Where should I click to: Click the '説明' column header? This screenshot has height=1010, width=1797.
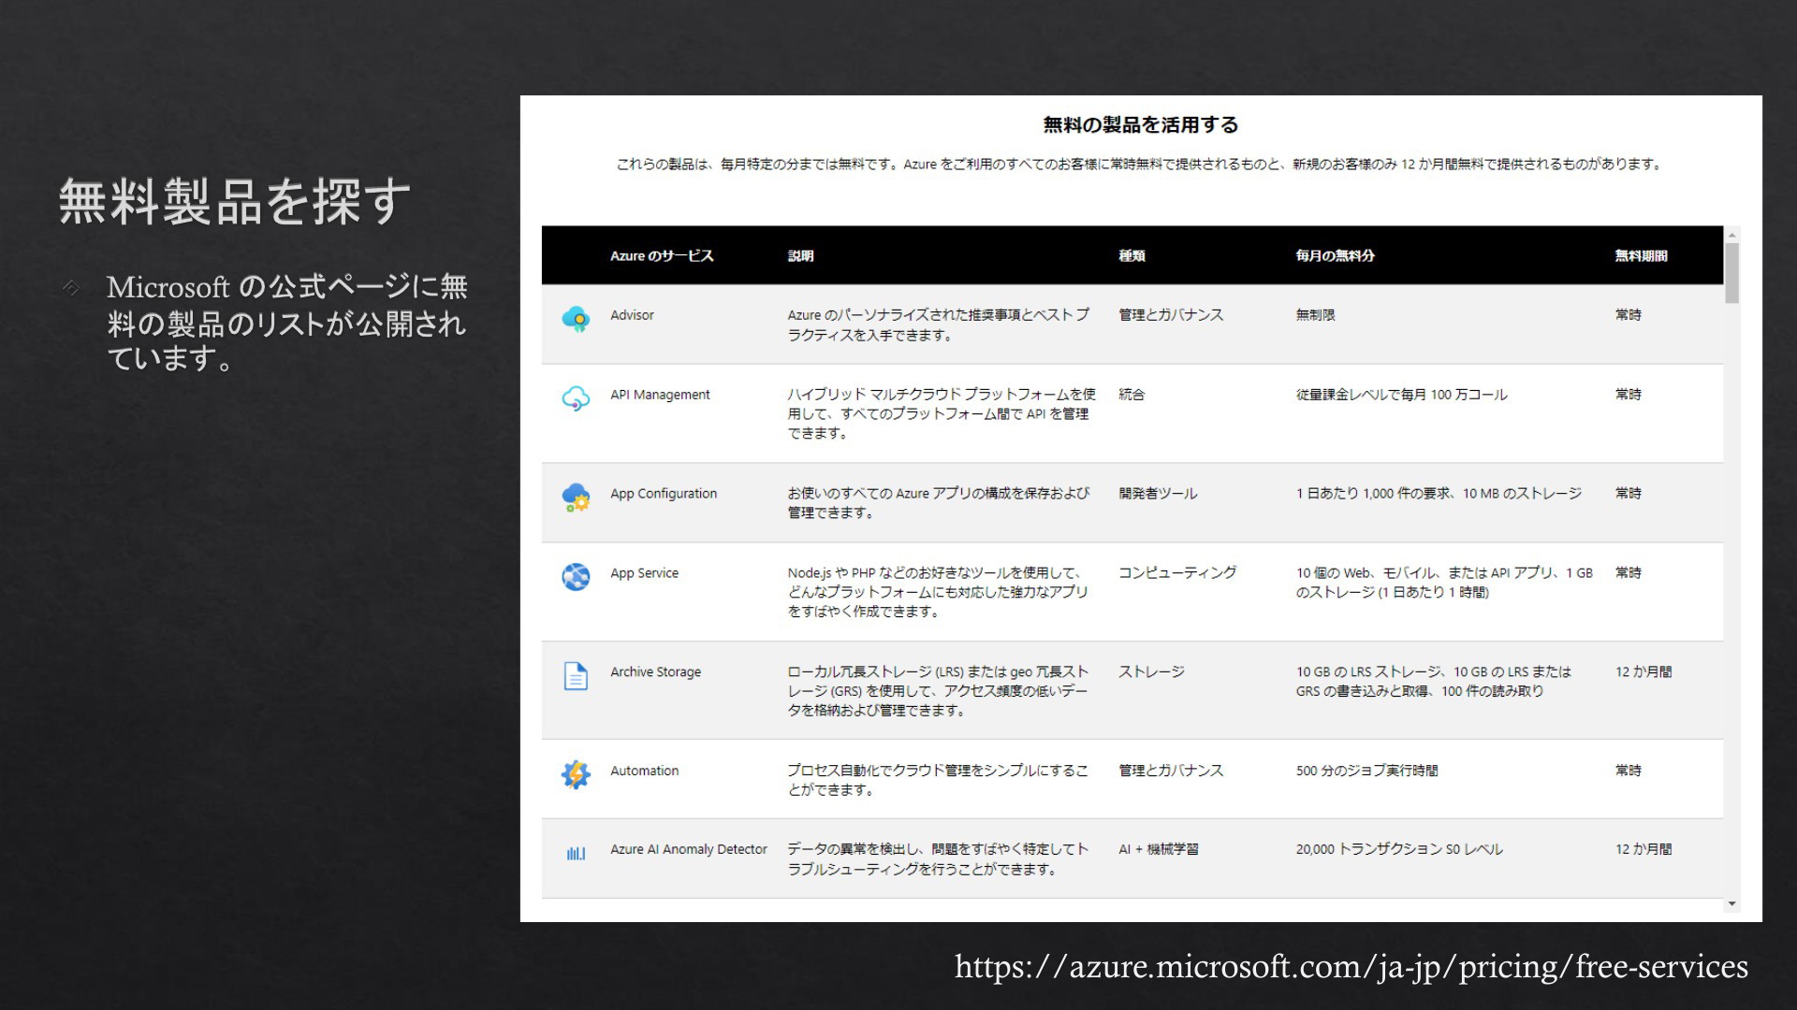[800, 255]
